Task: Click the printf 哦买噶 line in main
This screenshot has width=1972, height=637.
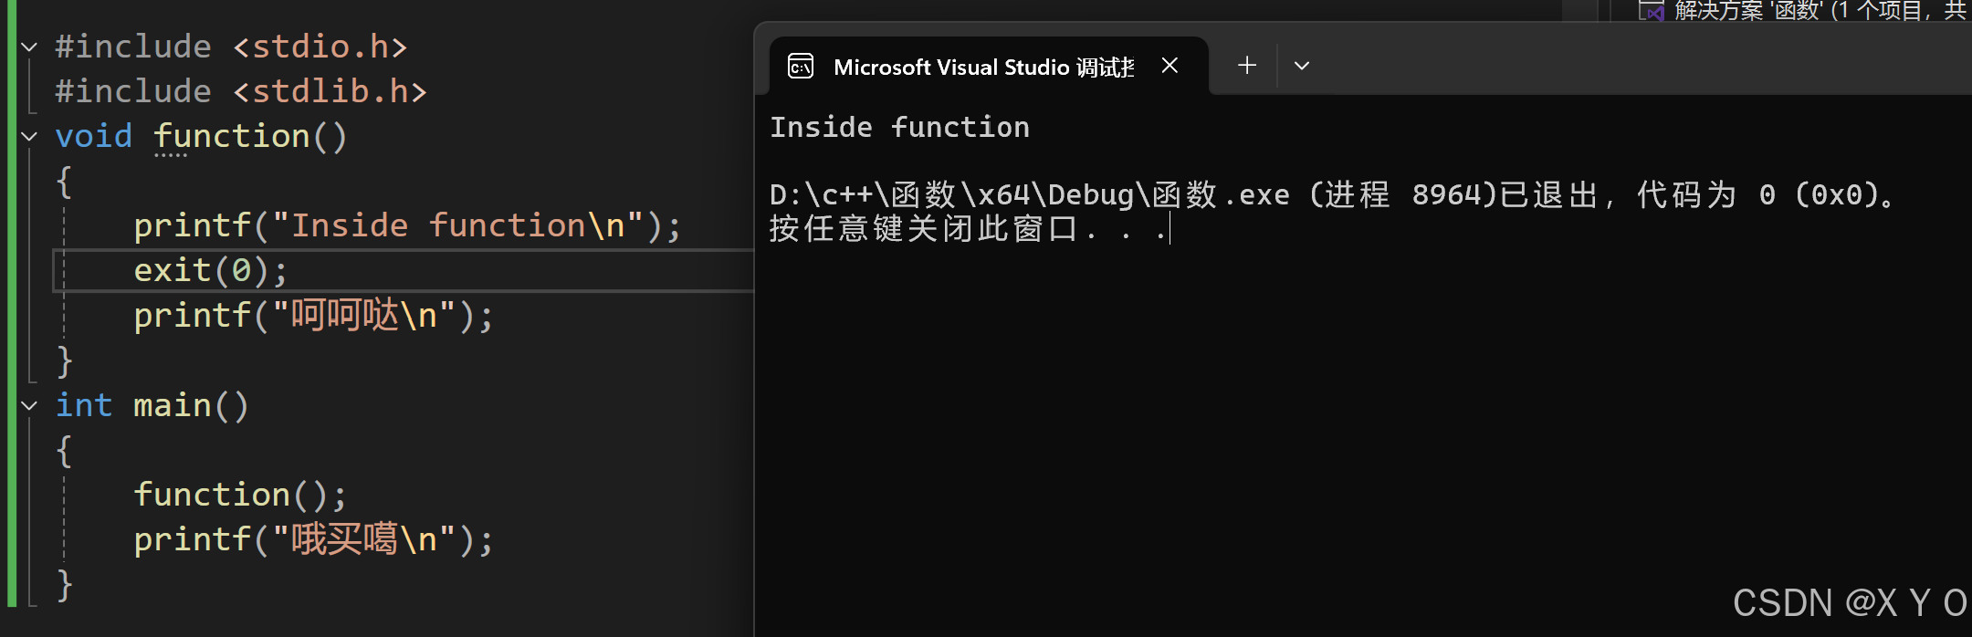Action: point(313,538)
